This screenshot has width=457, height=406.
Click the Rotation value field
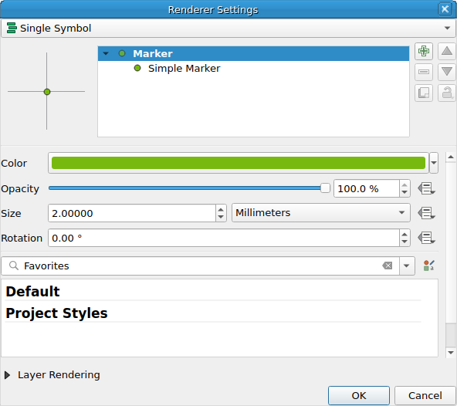[x=223, y=238]
